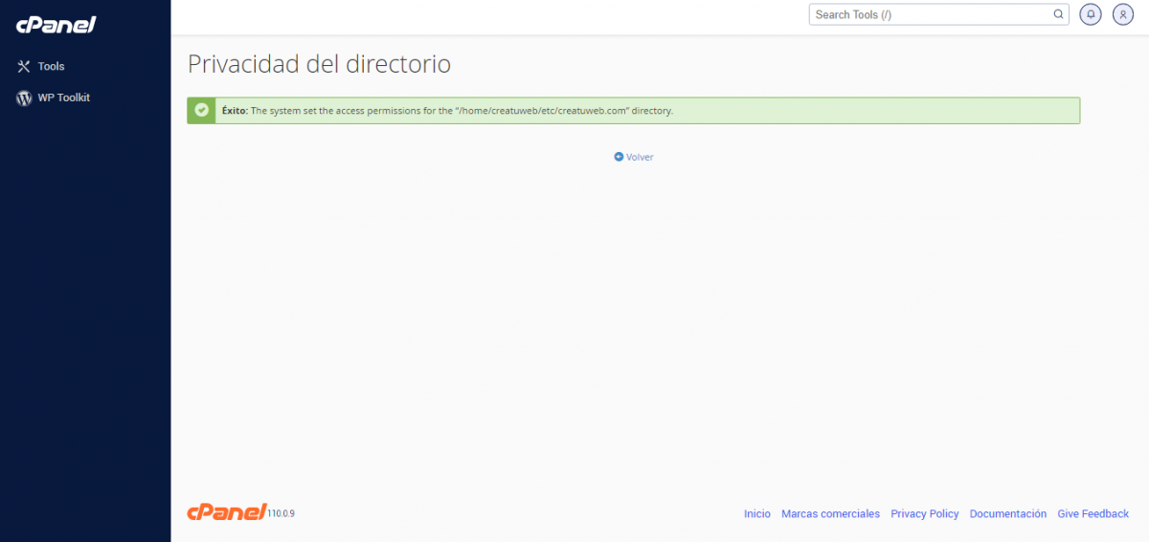Screen dimensions: 1149x542
Task: Open the notifications bell
Action: click(1090, 14)
